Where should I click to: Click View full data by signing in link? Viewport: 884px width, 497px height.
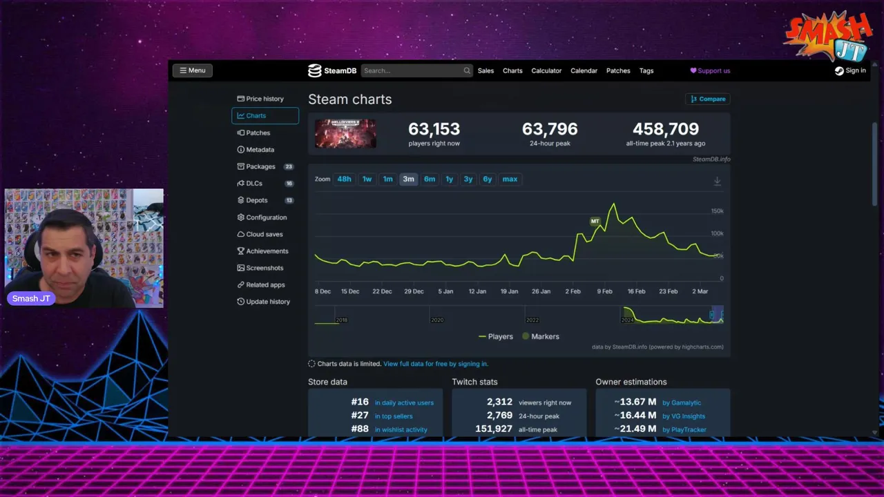pos(436,364)
